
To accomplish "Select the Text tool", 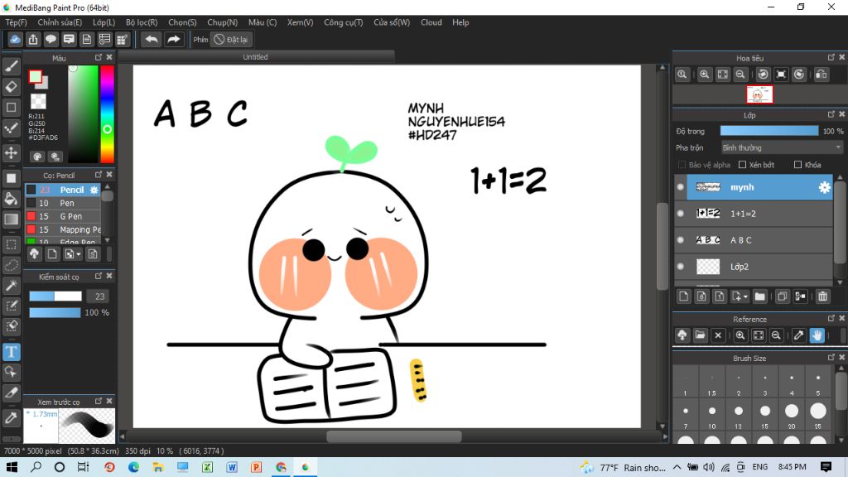I will tap(12, 352).
